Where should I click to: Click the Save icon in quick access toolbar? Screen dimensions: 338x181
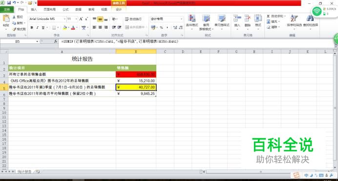[x=9, y=3]
